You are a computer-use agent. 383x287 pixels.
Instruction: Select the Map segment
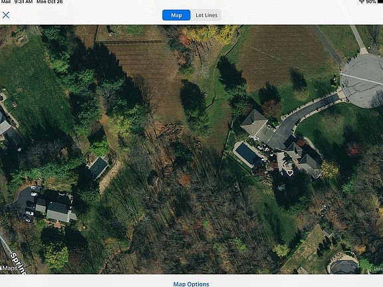pos(176,15)
